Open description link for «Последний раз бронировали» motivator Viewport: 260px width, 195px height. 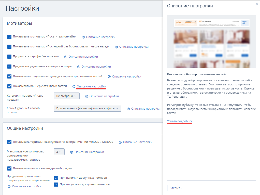(x=134, y=47)
